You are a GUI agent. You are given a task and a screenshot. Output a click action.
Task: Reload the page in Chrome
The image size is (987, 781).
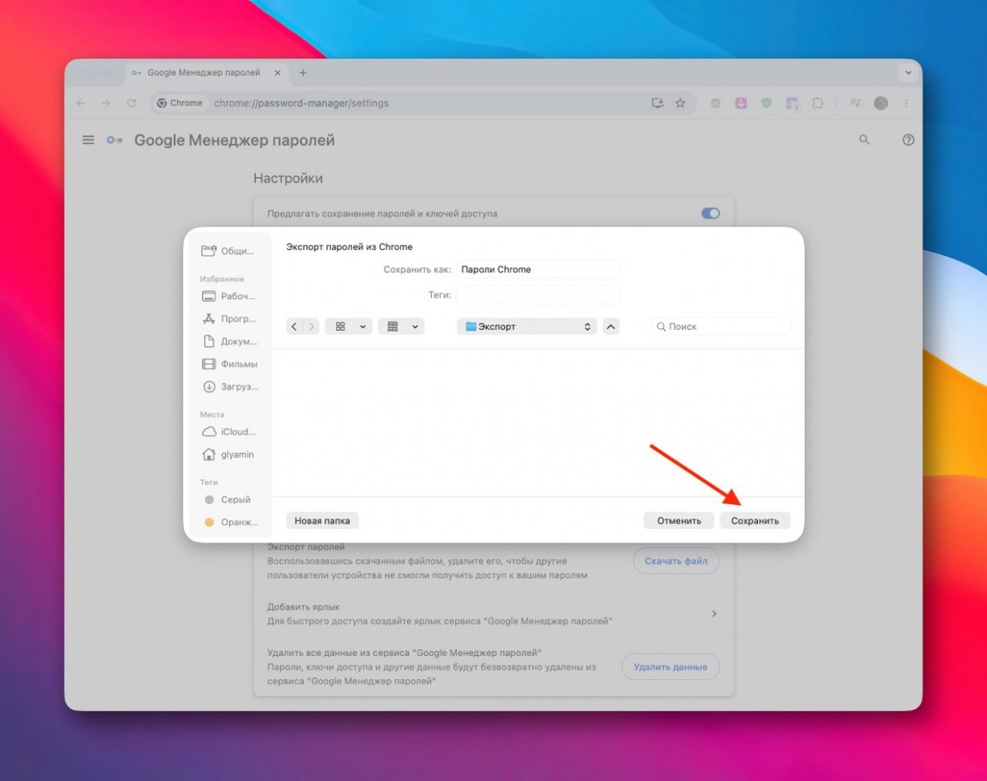click(x=131, y=103)
